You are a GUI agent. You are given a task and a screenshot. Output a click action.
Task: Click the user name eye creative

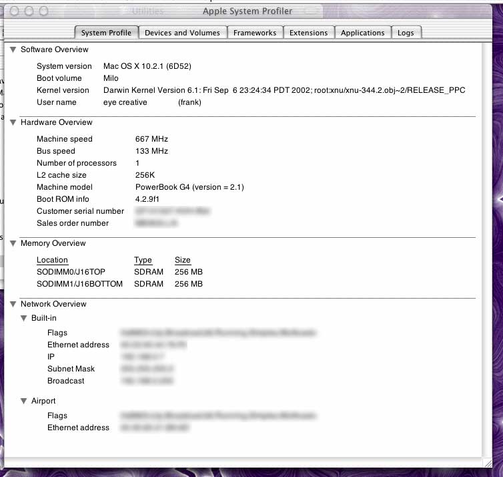125,102
